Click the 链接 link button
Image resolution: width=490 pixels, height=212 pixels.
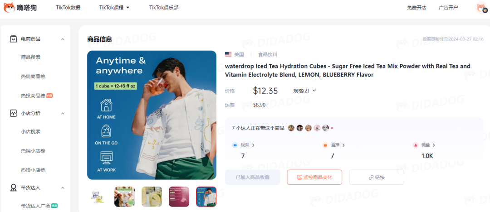377,177
